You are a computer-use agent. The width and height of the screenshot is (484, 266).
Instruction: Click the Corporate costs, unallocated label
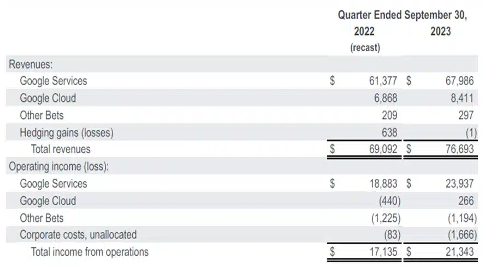(x=78, y=234)
